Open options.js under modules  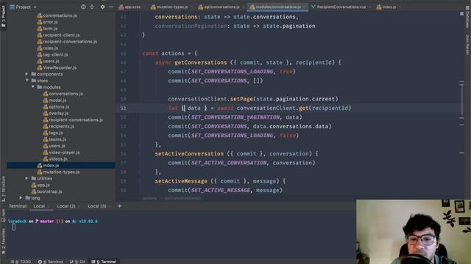click(x=59, y=107)
